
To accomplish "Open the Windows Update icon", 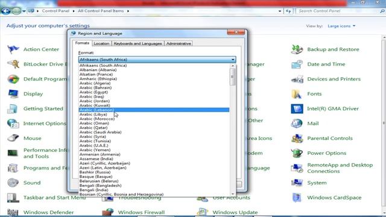I will [203, 212].
